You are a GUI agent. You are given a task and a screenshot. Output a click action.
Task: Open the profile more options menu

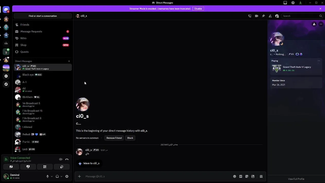[x=321, y=24]
